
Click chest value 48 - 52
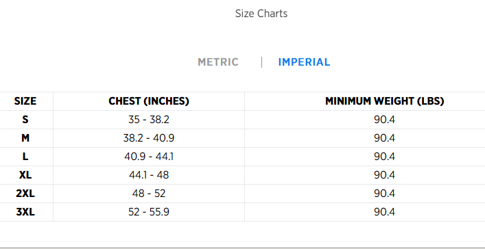[149, 194]
